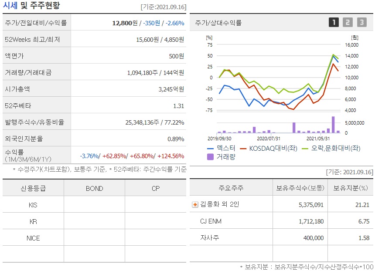
Task: Select the 액면가 row label
Action: pyautogui.click(x=14, y=56)
